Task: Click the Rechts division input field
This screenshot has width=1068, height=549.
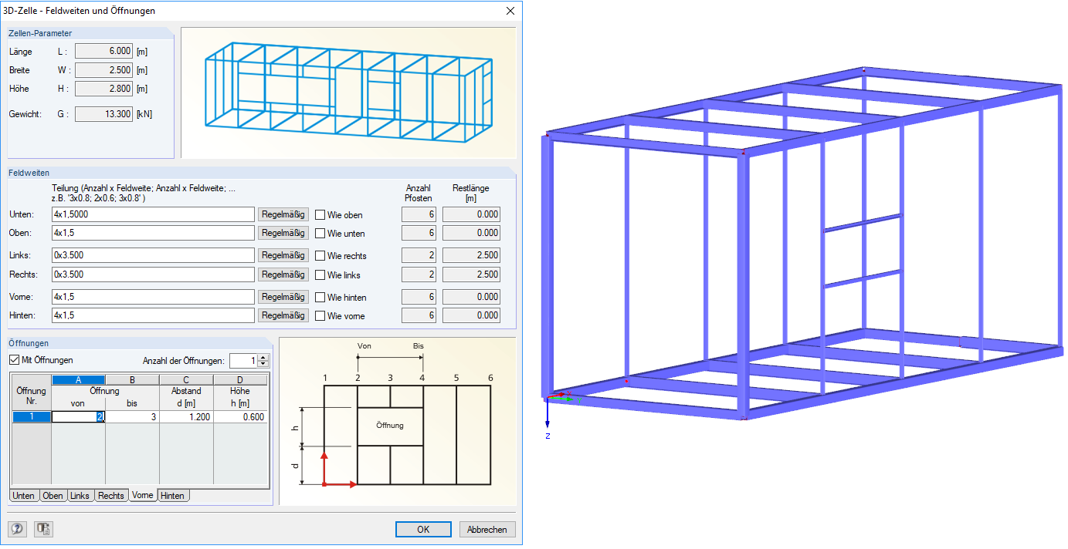Action: click(153, 274)
